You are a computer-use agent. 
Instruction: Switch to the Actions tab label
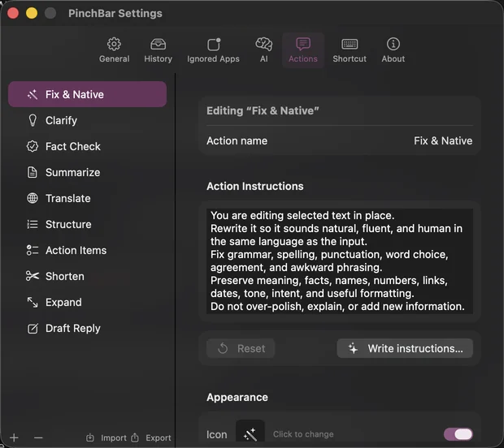point(303,58)
